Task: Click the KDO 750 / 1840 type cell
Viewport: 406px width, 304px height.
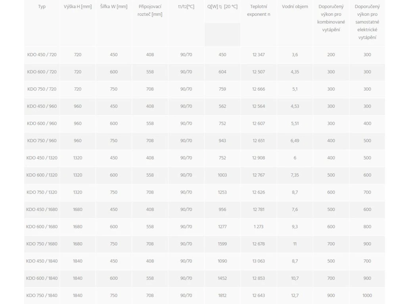Action: click(42, 296)
